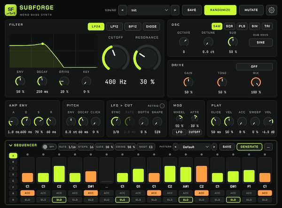The image size is (282, 208).
Task: Change the sequencer Swing 50 % field
Action: [x=125, y=147]
